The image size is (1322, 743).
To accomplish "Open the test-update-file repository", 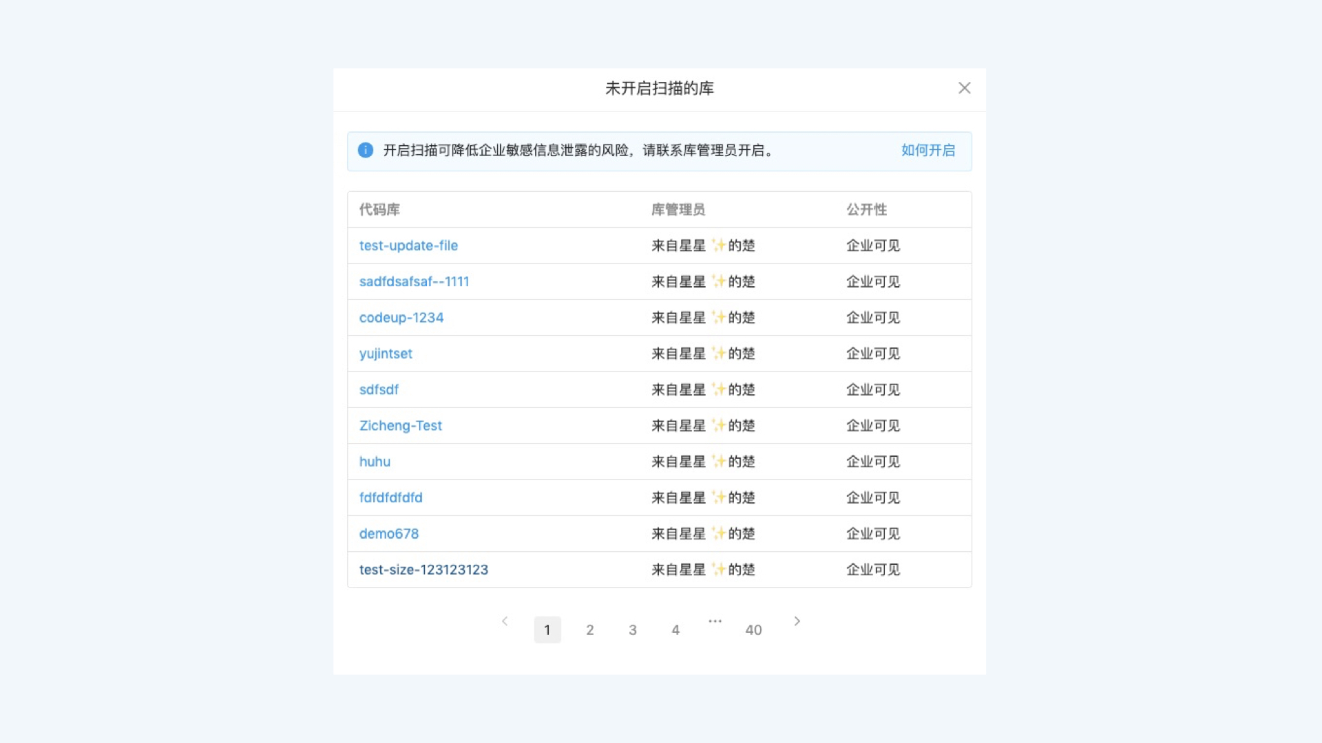I will click(x=408, y=246).
